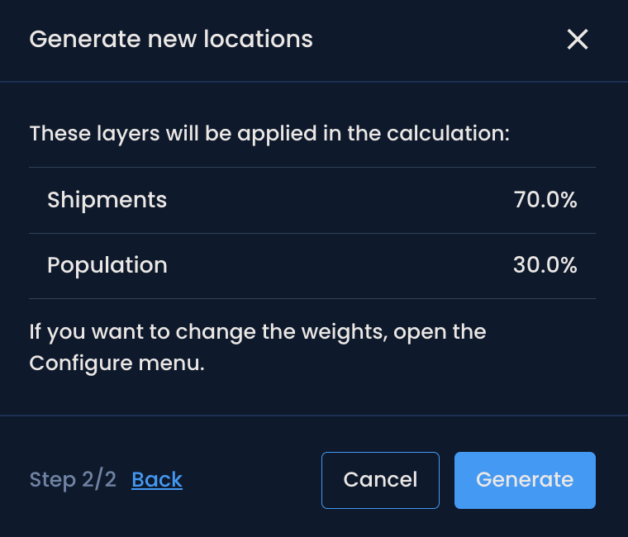The image size is (628, 537).
Task: Click the 'These layers will be applied' text
Action: (269, 133)
